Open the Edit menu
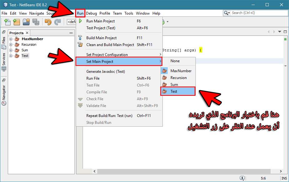 13,13
